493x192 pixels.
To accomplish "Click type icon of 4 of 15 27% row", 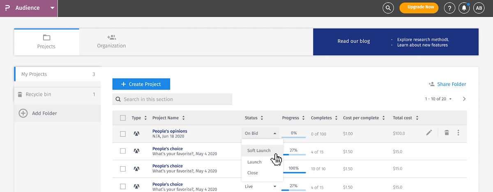I will [x=136, y=151].
